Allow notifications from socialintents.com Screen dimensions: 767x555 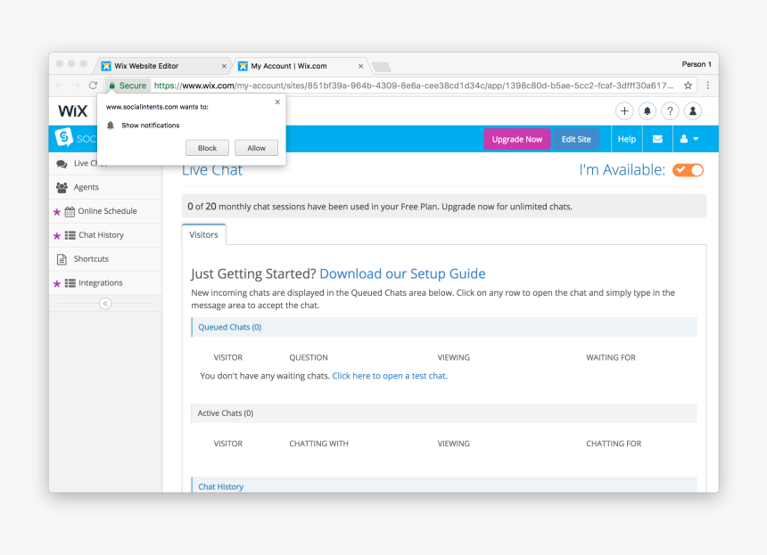pyautogui.click(x=256, y=148)
